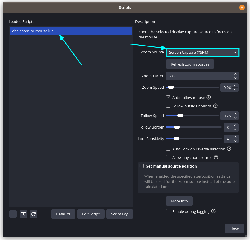Enable Set manual source position
Screen dimensions: 250x240
point(141,166)
